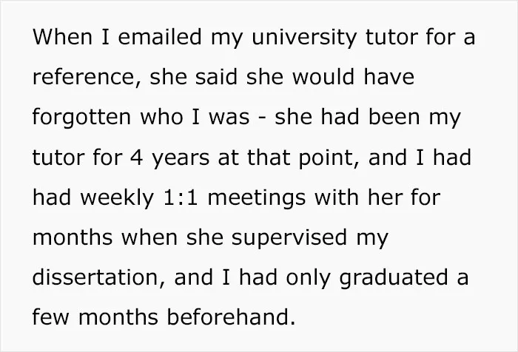
Task: Click the word "emailed" in first line
Action: point(160,36)
